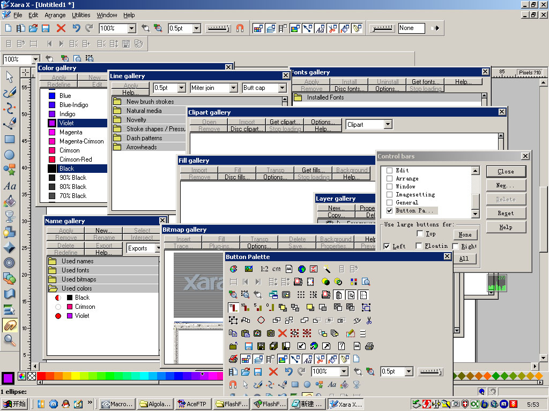Open the 0.5pt line width dropdown in main toolbar
Image resolution: width=549 pixels, height=411 pixels.
point(196,28)
